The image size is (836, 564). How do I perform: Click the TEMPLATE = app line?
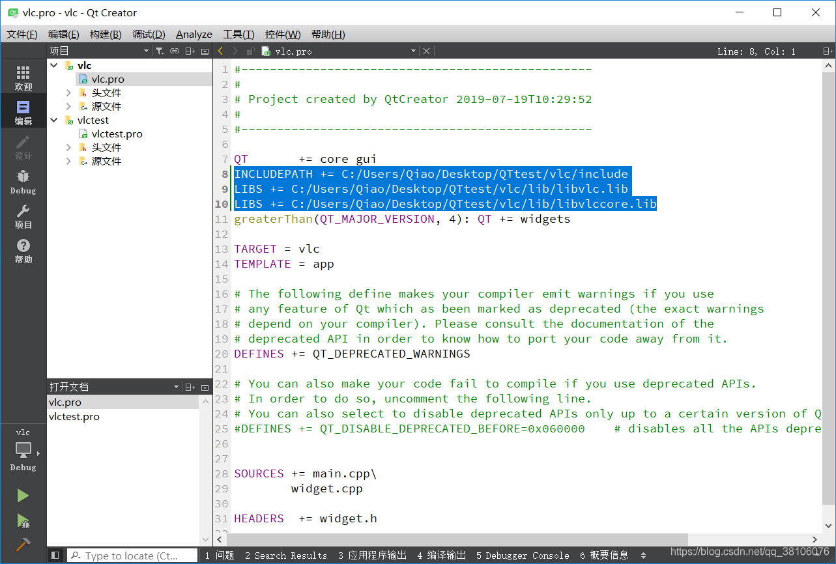click(x=284, y=264)
